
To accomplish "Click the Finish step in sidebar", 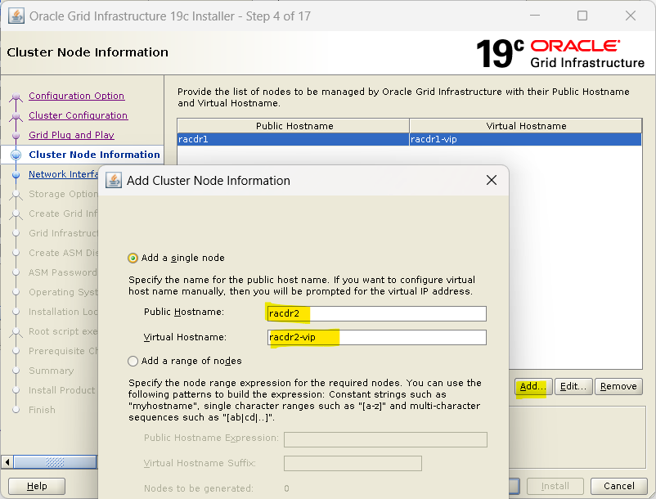I will 42,410.
